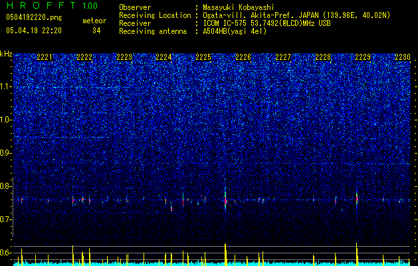
Task: Click the 2225 time marker
Action: tap(203, 57)
